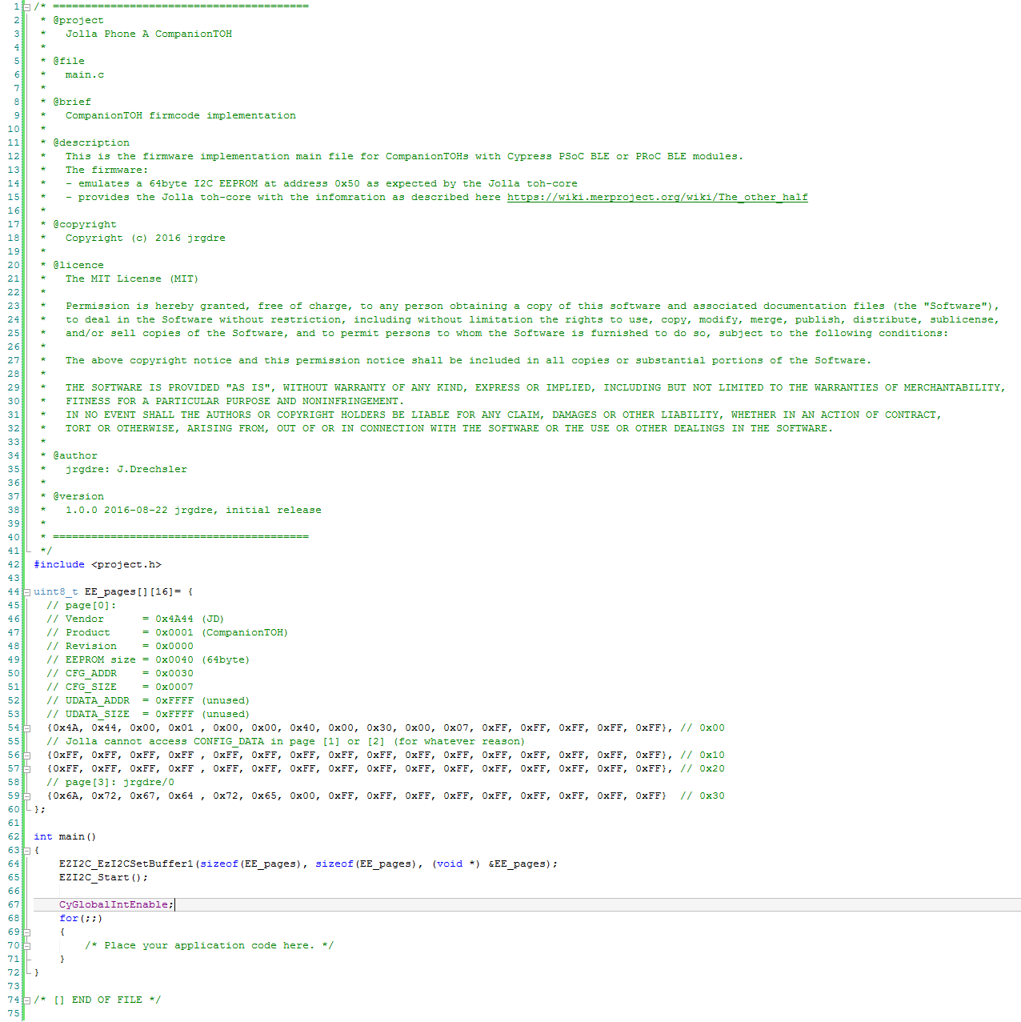Click the 'EZI2C_EzI2CSetBuffer1' function call
This screenshot has width=1021, height=1022.
pyautogui.click(x=126, y=864)
